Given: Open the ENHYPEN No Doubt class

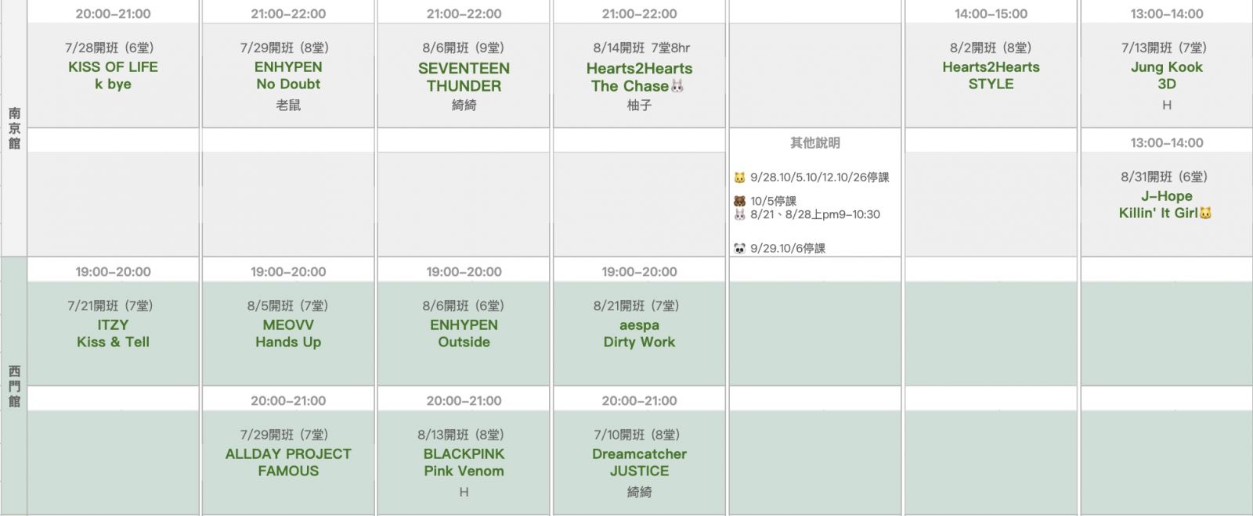Looking at the screenshot, I should coord(288,75).
